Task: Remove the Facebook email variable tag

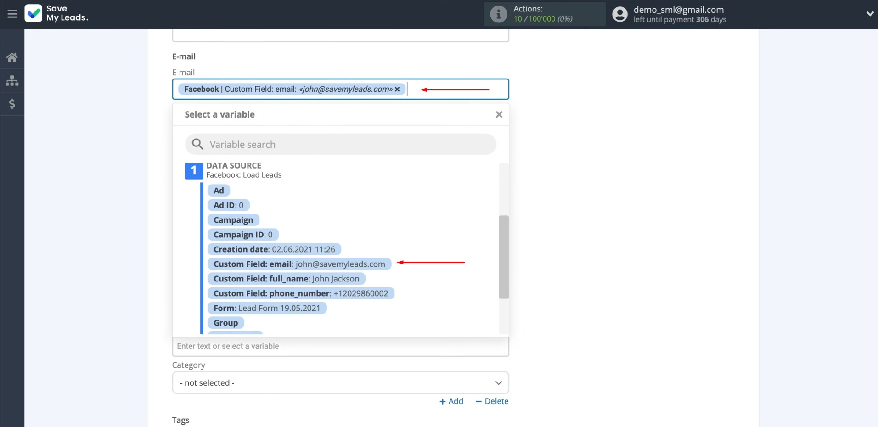Action: 397,89
